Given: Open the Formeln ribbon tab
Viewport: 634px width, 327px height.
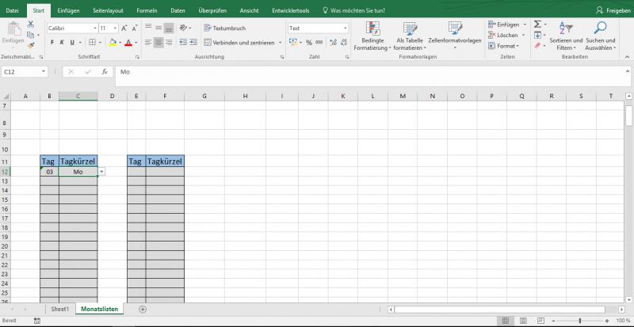Looking at the screenshot, I should 147,10.
